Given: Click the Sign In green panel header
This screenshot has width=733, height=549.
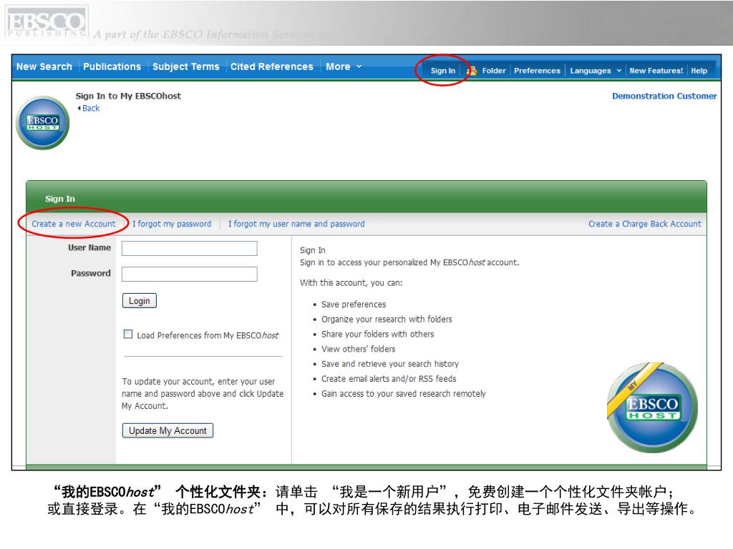Looking at the screenshot, I should 366,198.
